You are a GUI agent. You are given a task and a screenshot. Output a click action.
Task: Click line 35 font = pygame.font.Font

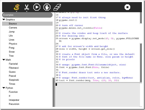tap(84, 67)
